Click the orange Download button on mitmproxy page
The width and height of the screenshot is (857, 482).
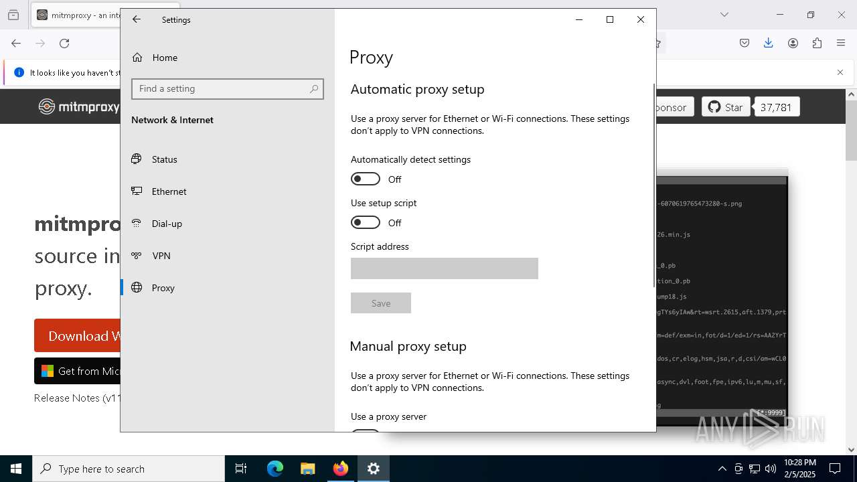(78, 335)
